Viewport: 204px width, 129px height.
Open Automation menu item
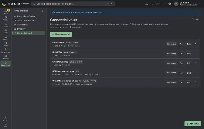click(x=29, y=25)
